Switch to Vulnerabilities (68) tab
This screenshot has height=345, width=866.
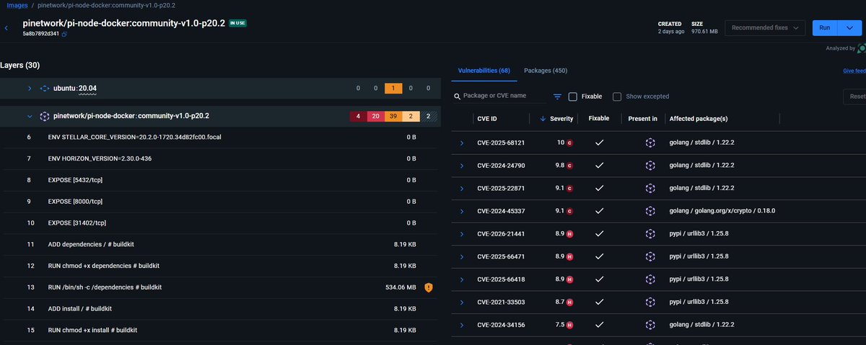coord(484,71)
